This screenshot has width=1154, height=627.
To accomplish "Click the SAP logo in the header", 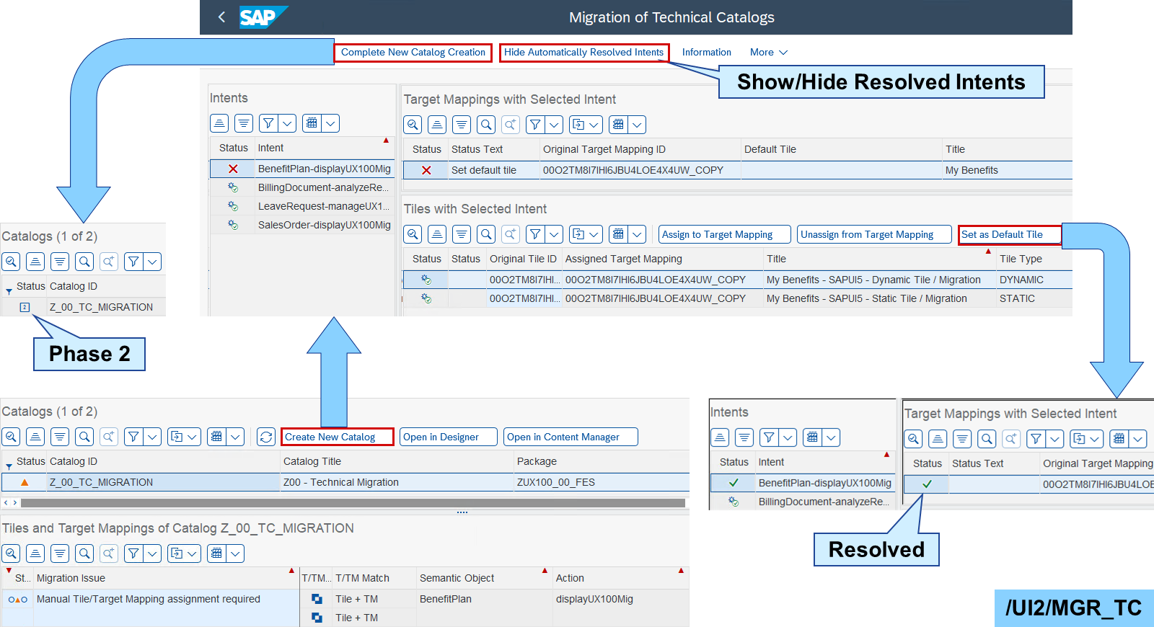I will (263, 17).
